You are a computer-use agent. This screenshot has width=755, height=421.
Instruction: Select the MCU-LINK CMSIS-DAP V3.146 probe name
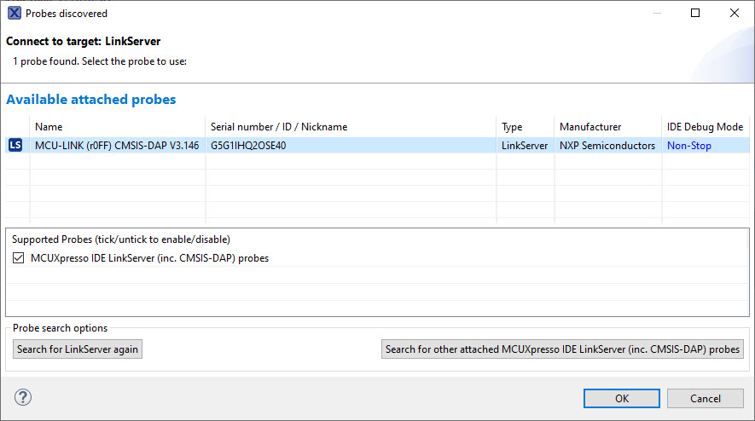[x=117, y=146]
